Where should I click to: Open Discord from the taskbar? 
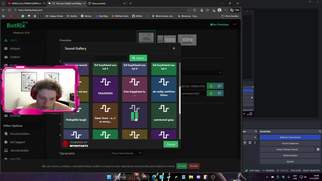[198, 177]
